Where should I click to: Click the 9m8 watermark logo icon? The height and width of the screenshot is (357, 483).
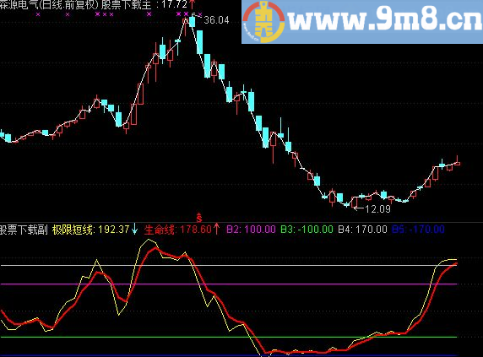coord(263,21)
